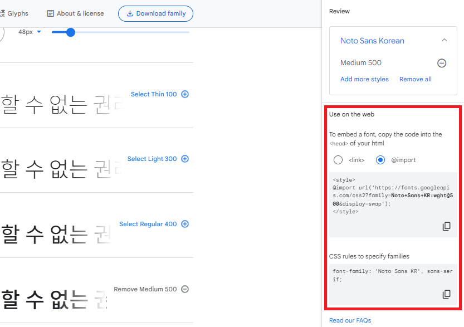Screen dimensions: 464x327
Task: Open the Glyphs tab
Action: (x=14, y=13)
